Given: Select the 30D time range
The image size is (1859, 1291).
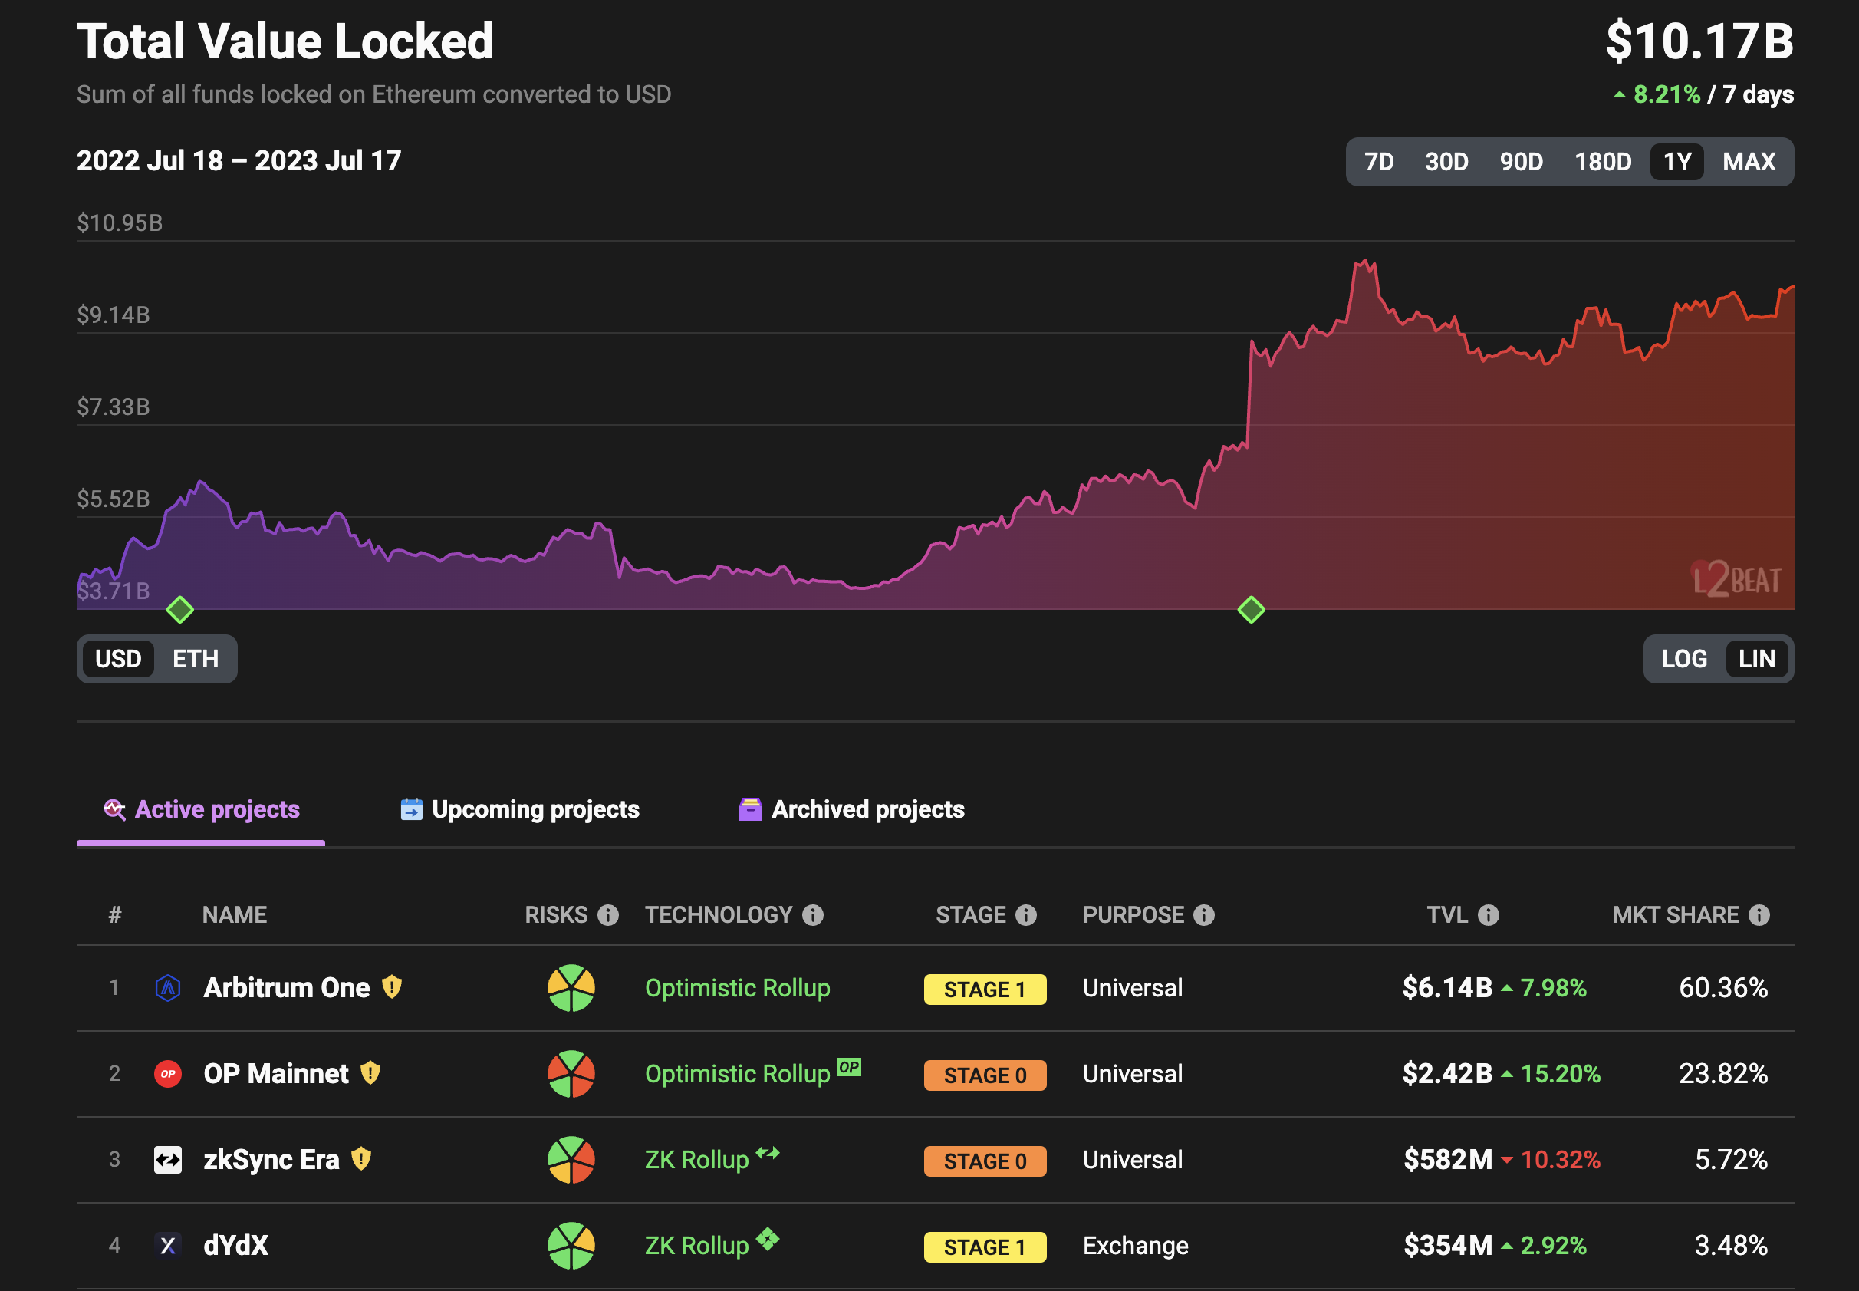Looking at the screenshot, I should click(1446, 162).
